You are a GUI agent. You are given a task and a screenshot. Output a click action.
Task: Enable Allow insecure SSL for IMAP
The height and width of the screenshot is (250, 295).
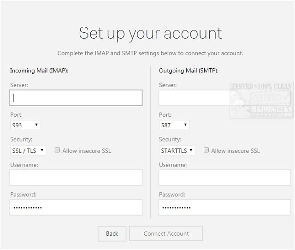tap(58, 150)
